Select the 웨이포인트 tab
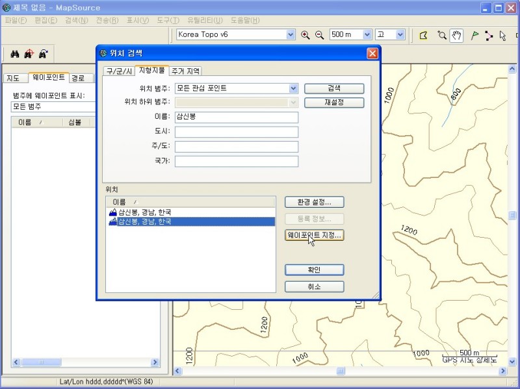 [x=49, y=77]
